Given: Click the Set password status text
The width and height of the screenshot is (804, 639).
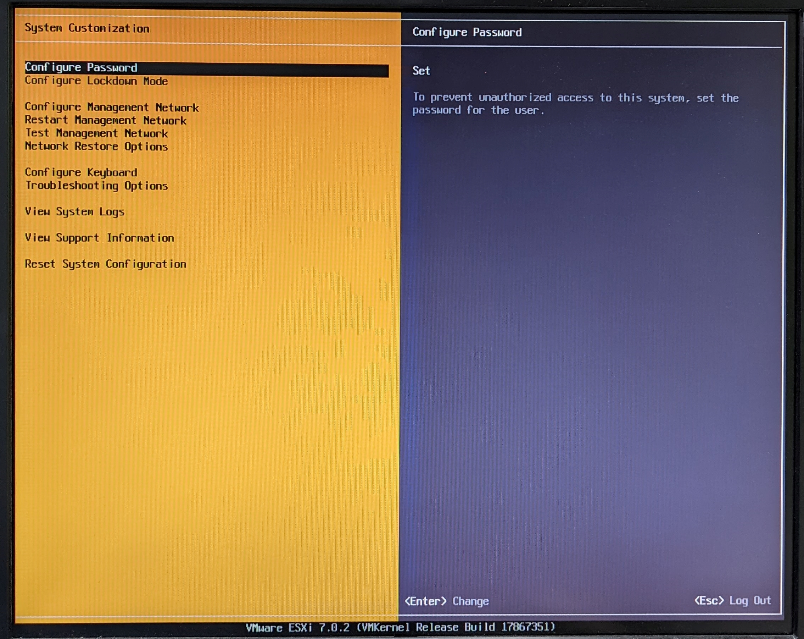Looking at the screenshot, I should tap(421, 71).
